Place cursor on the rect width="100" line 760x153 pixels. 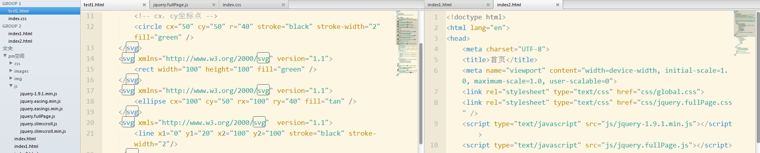tap(226, 69)
